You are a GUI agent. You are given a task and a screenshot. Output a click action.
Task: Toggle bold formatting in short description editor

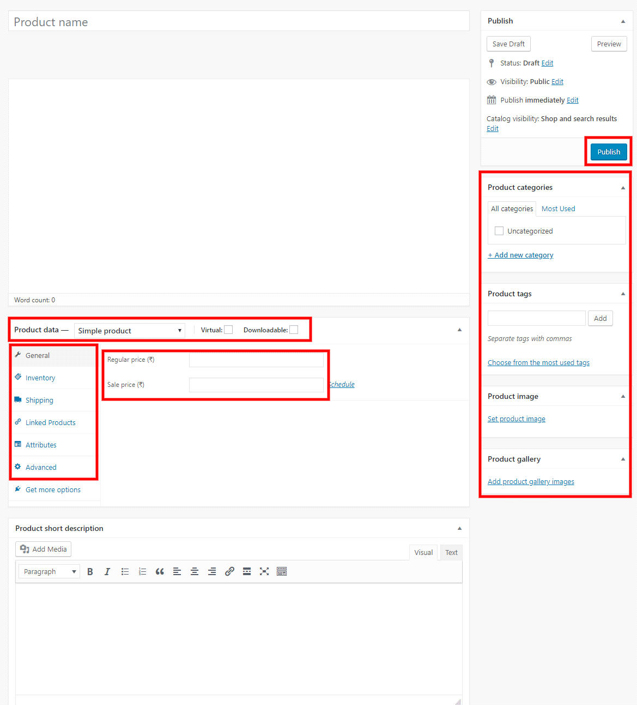click(90, 571)
